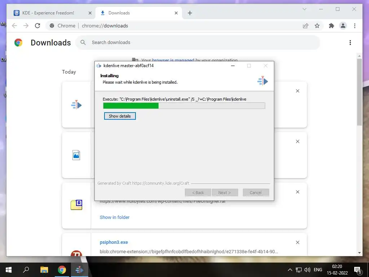Click the disabled Next > button
The image size is (369, 277).
225,193
